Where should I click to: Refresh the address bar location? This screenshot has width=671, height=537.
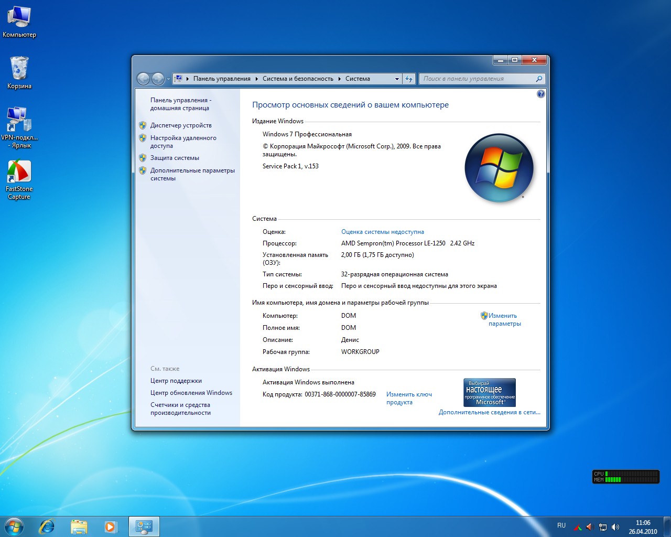tap(409, 79)
